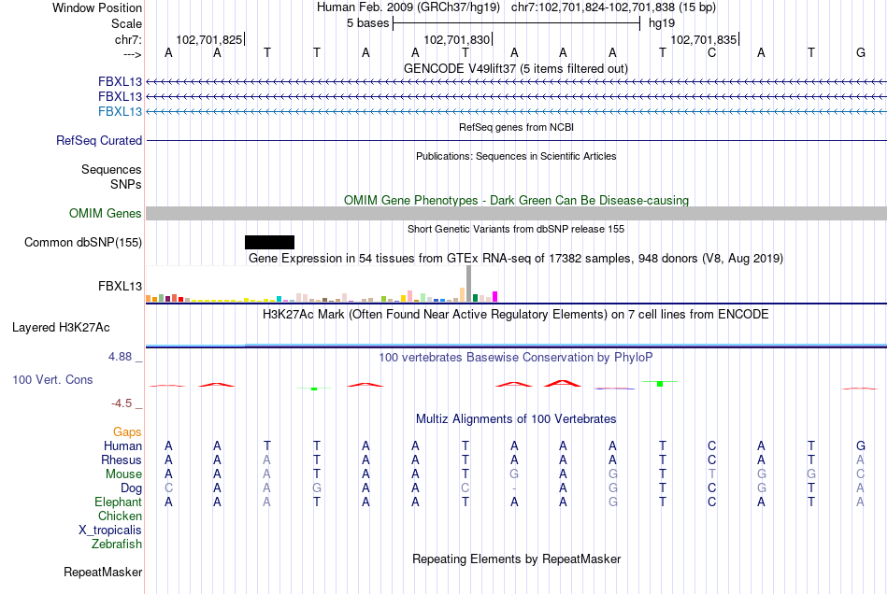Click the chr7:102,701,824-102,701,838 position title
This screenshot has height=594, width=888.
(613, 7)
